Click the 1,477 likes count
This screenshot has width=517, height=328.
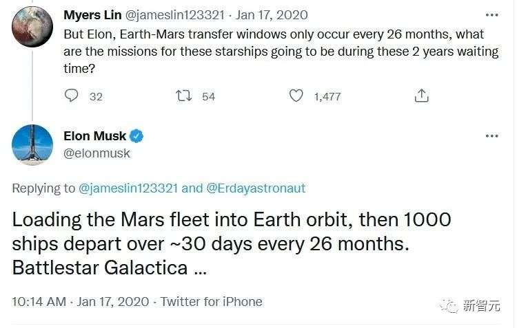pyautogui.click(x=327, y=96)
